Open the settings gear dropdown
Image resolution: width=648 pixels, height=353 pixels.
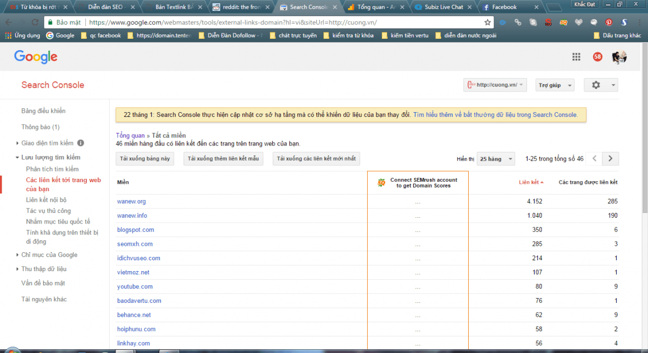pos(600,85)
